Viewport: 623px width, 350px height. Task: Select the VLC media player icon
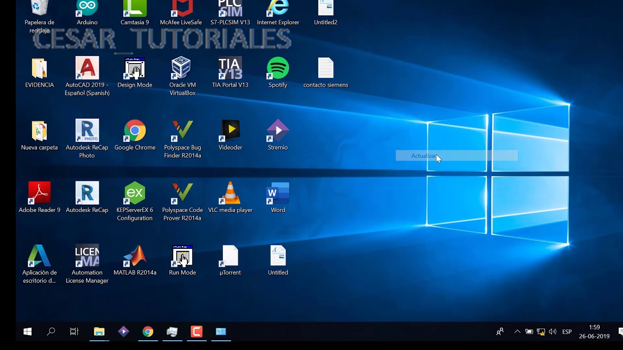pyautogui.click(x=230, y=198)
